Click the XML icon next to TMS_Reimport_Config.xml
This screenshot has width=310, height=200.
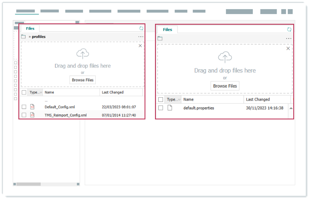click(x=32, y=115)
